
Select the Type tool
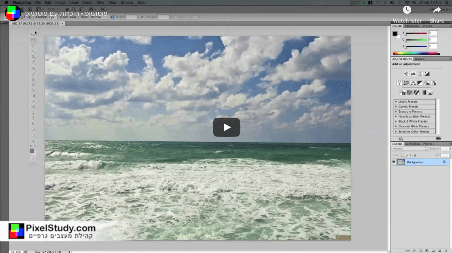tap(33, 118)
